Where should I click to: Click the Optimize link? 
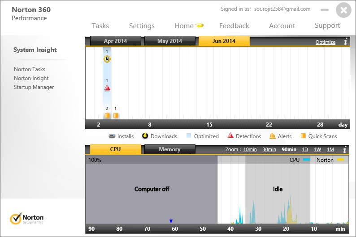(325, 42)
